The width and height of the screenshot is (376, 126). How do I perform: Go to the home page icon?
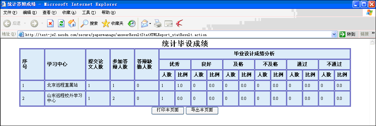click(x=72, y=23)
